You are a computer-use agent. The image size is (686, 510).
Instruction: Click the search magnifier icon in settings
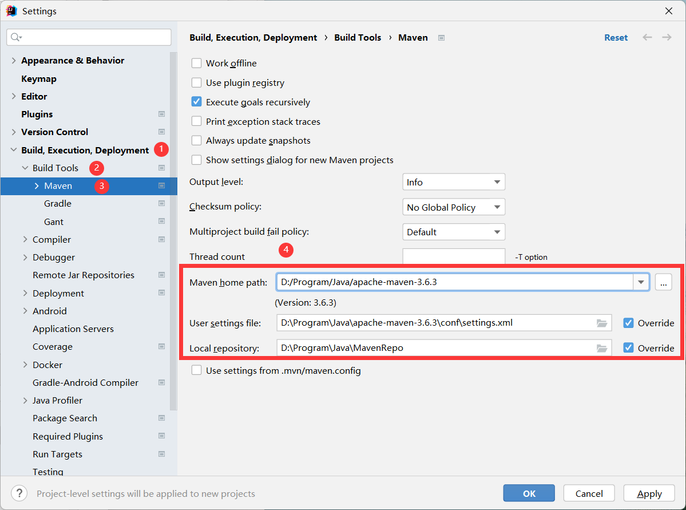point(16,37)
